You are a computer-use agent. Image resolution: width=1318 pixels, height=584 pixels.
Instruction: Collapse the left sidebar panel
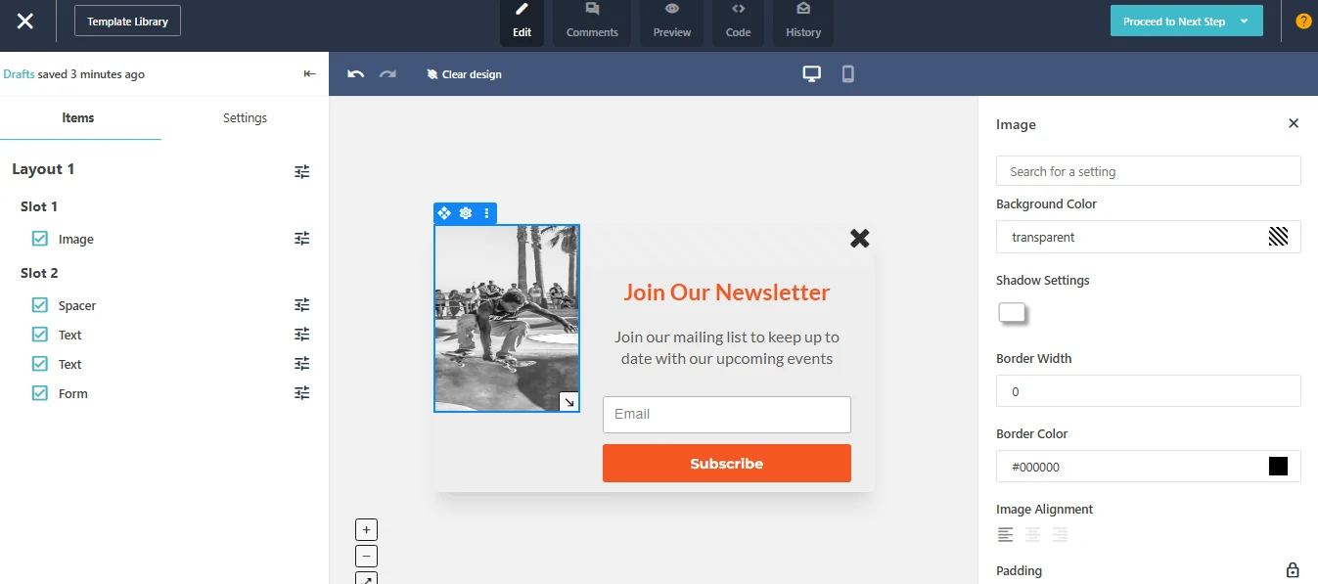(x=310, y=73)
